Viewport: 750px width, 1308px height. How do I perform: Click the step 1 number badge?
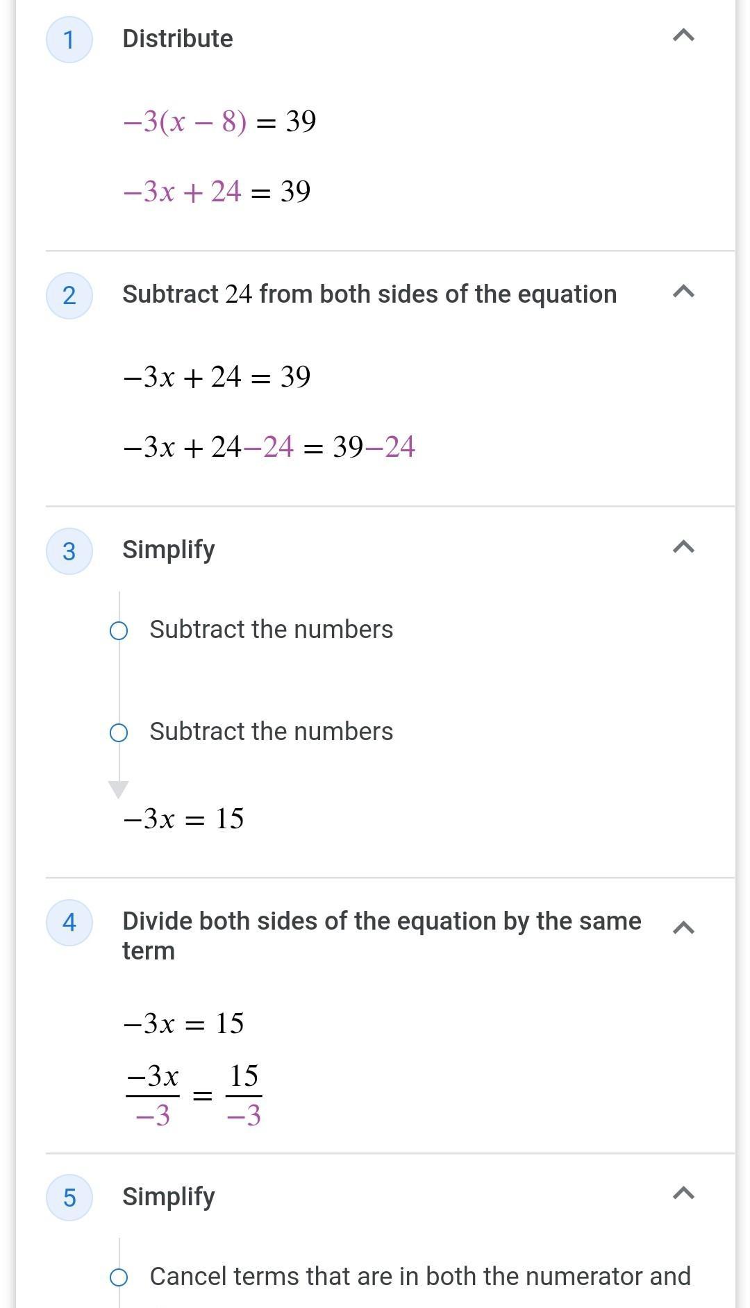coord(69,40)
